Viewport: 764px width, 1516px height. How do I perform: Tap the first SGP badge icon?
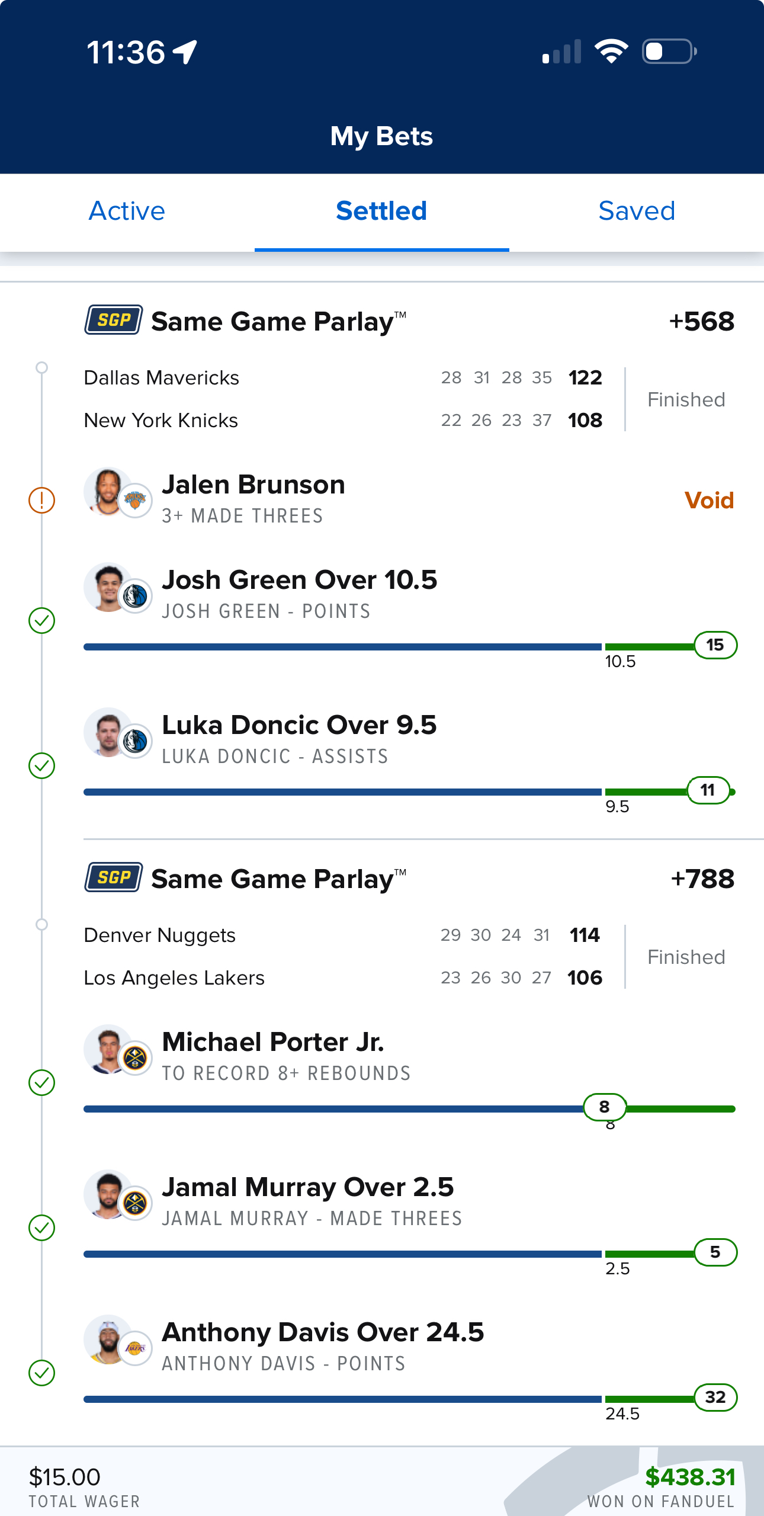coord(114,320)
